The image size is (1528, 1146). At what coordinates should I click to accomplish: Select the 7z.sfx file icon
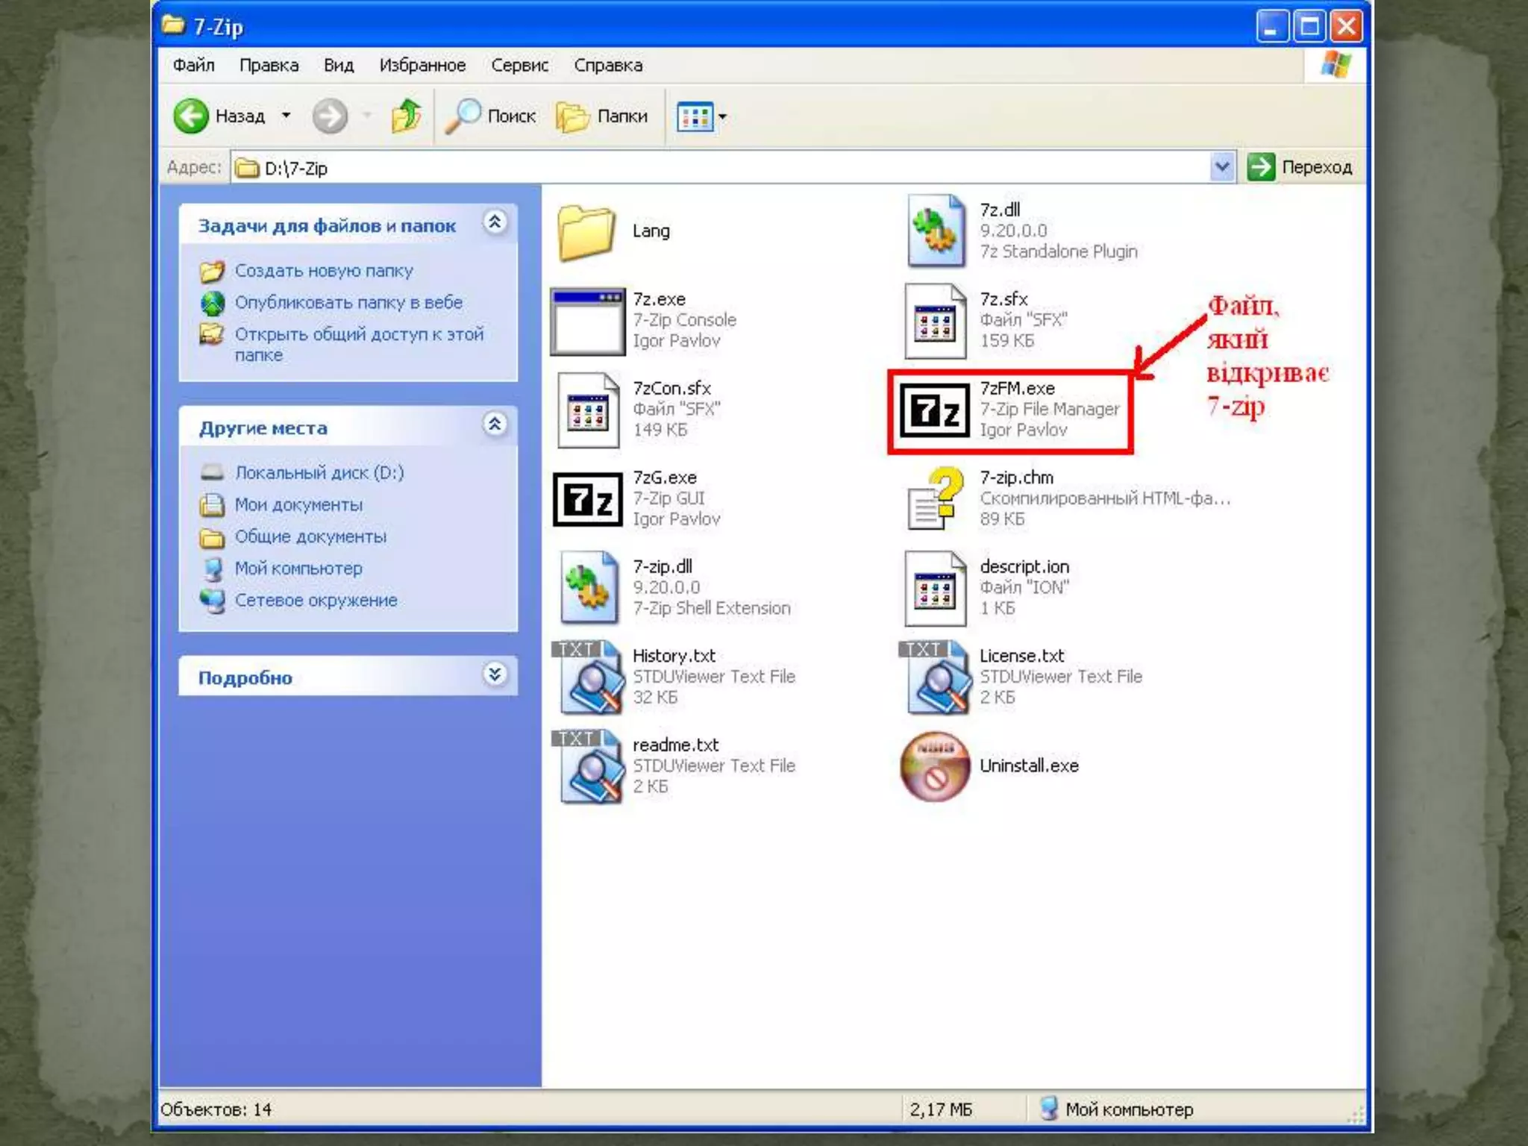(935, 321)
